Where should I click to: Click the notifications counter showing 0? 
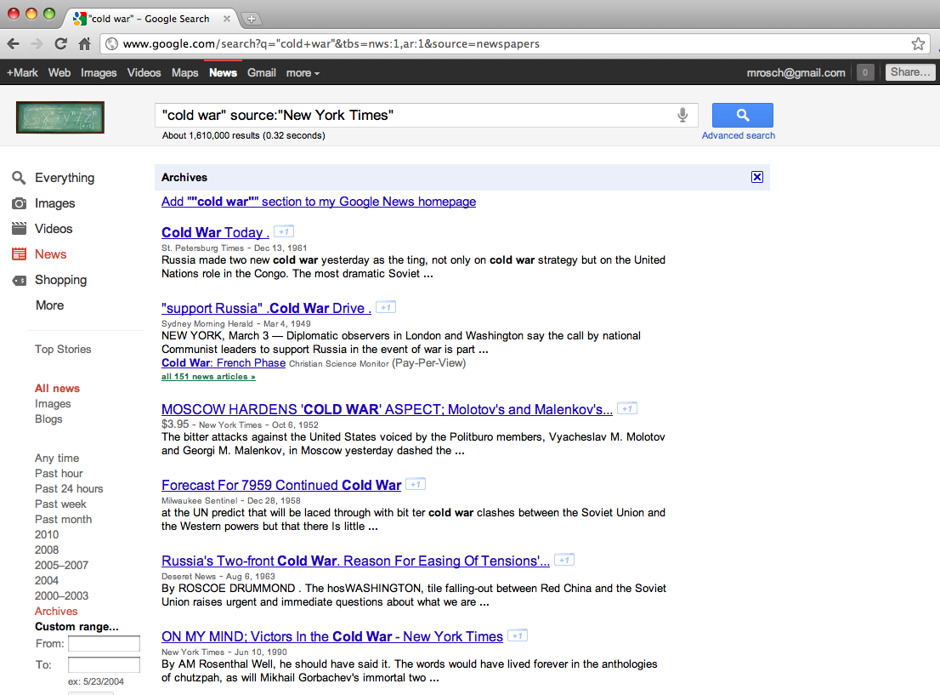pos(865,72)
